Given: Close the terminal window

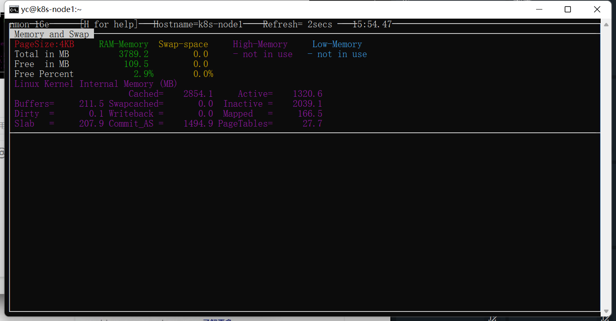Looking at the screenshot, I should point(597,9).
